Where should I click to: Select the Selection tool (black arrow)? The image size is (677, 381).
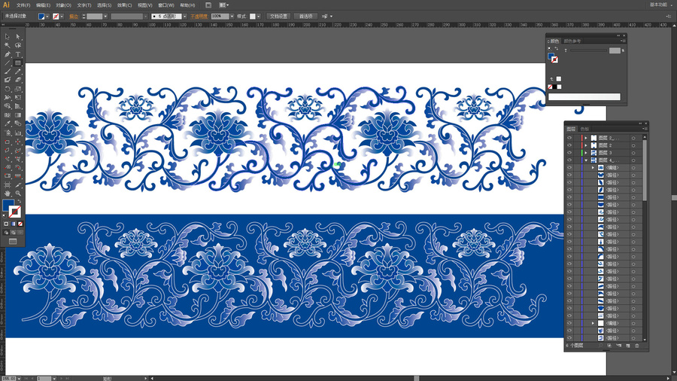8,37
